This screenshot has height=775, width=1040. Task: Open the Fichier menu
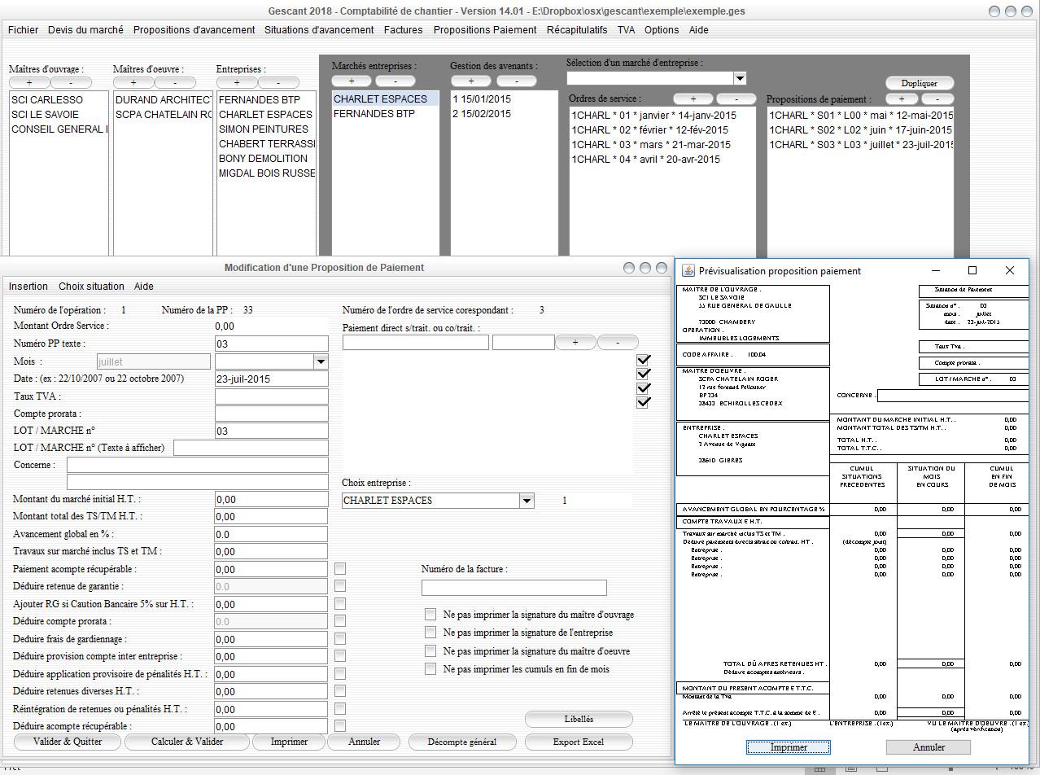click(x=23, y=29)
